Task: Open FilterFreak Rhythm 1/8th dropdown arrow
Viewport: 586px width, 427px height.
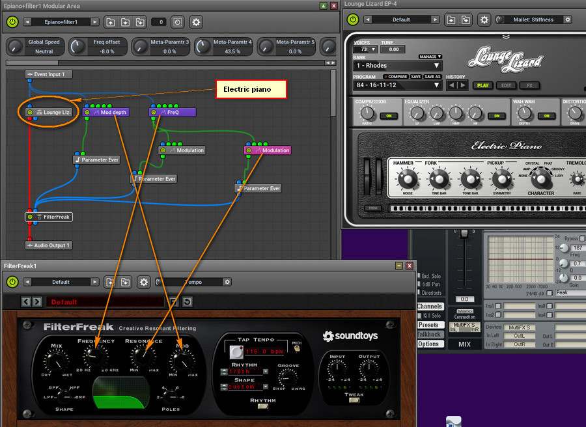Action: (266, 372)
